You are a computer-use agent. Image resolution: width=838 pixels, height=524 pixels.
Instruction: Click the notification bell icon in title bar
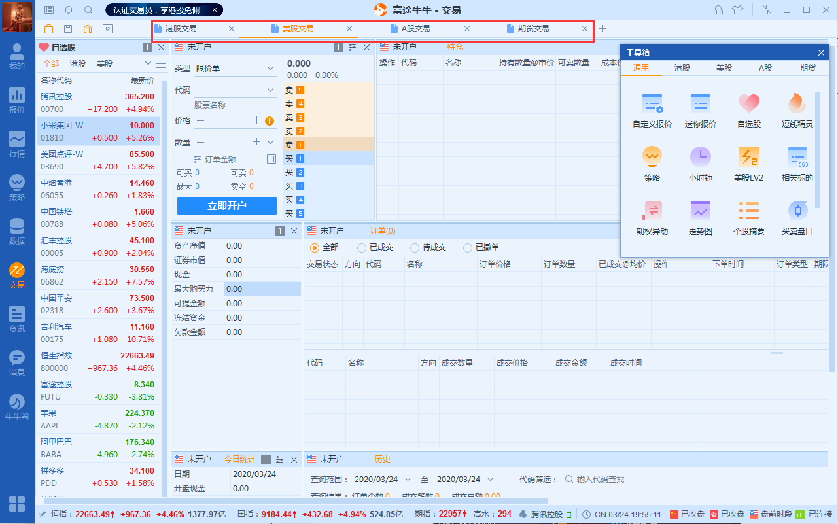(69, 10)
